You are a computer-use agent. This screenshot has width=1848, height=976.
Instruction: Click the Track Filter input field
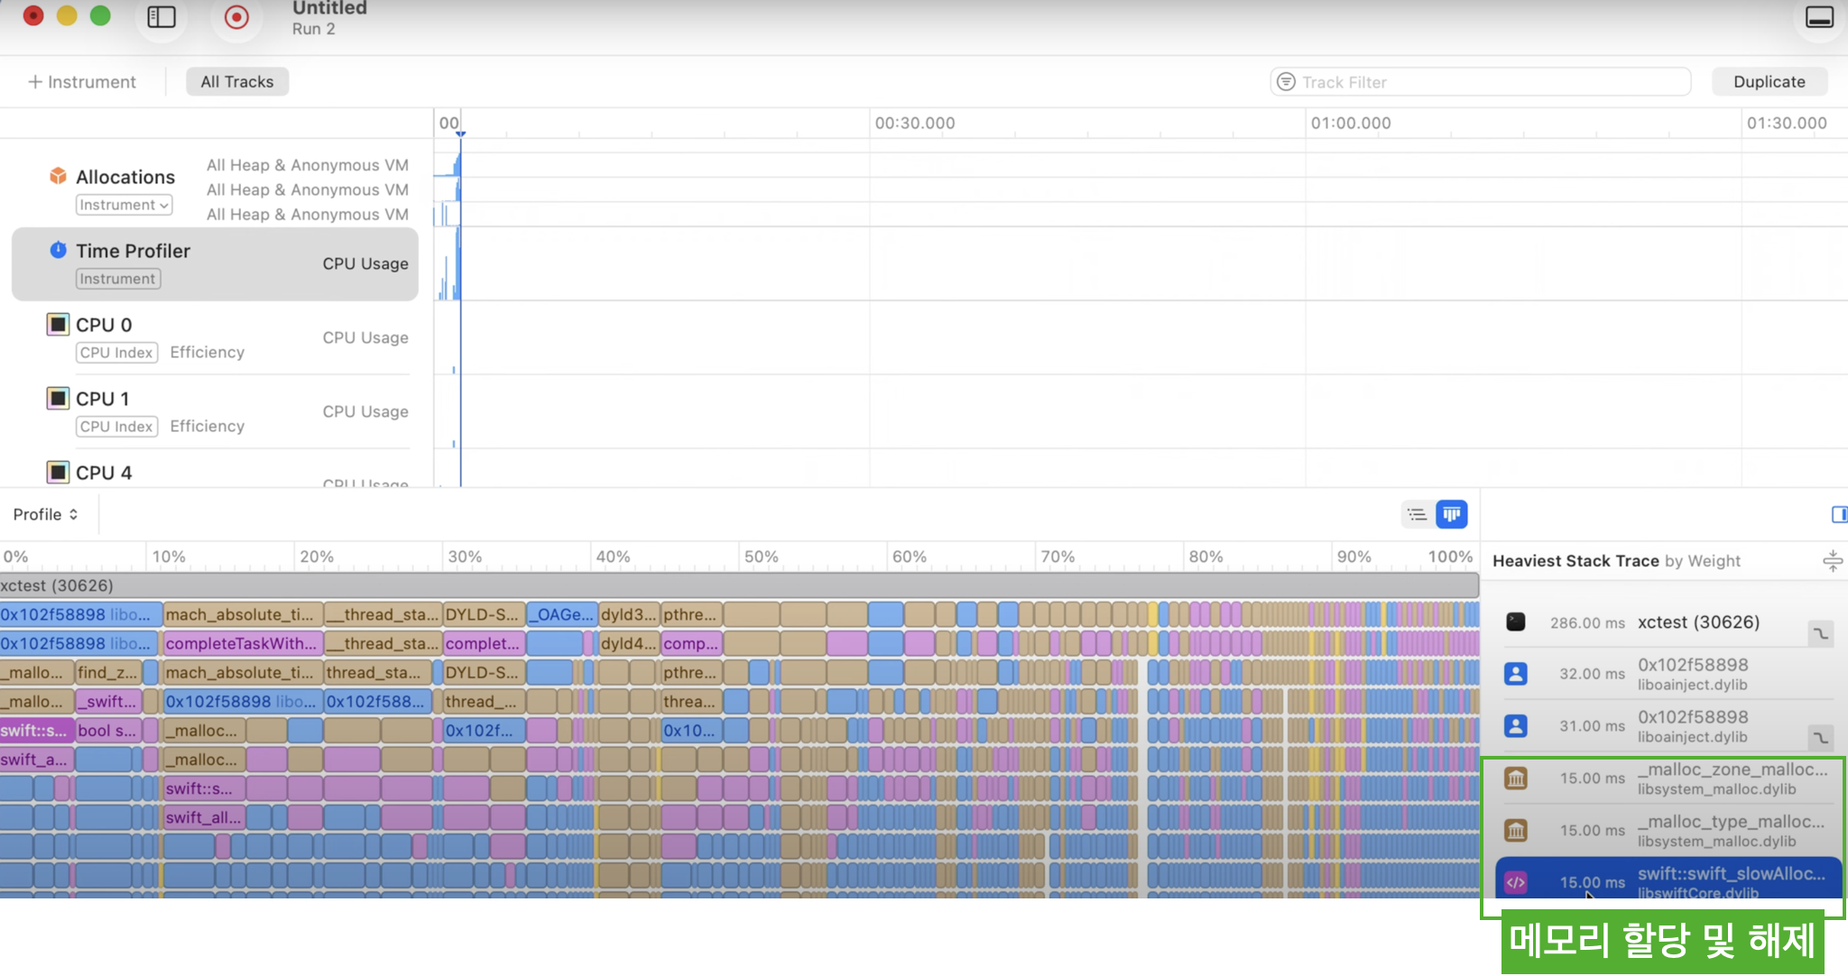pyautogui.click(x=1480, y=81)
